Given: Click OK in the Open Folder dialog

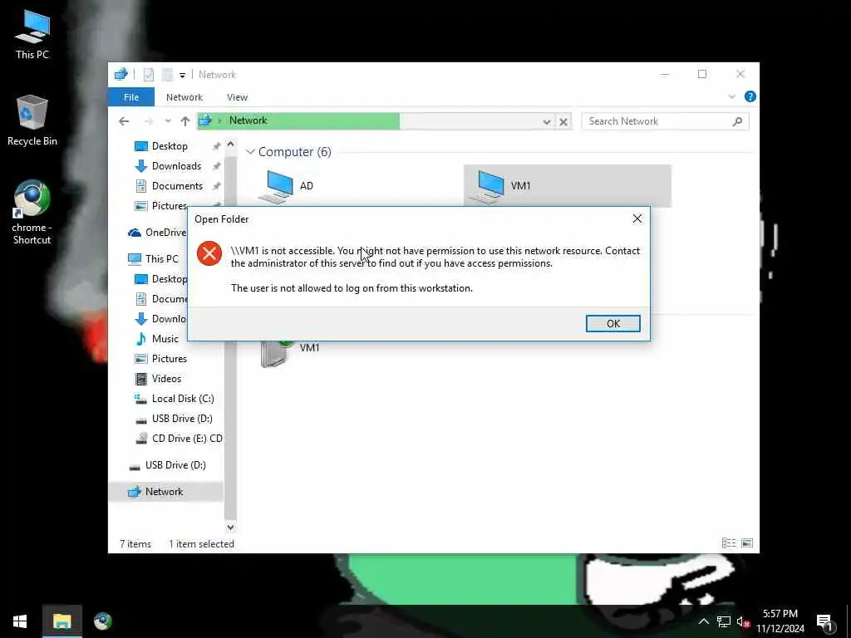Looking at the screenshot, I should point(612,323).
